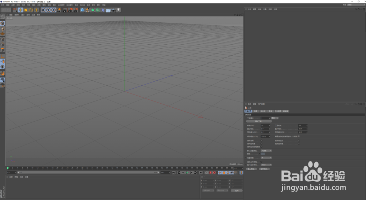Render to Picture Viewer
Viewport: 366px width, 200px height.
coord(70,10)
